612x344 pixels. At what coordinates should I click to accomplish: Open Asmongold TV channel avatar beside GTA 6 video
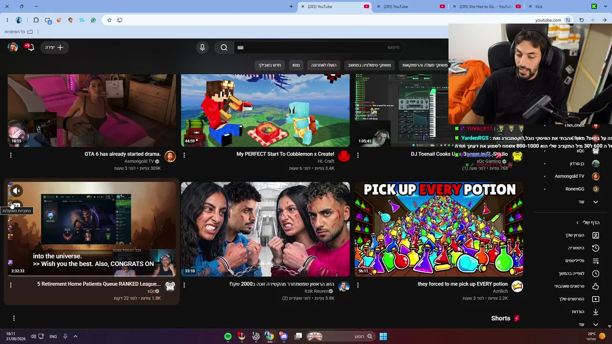click(x=170, y=156)
